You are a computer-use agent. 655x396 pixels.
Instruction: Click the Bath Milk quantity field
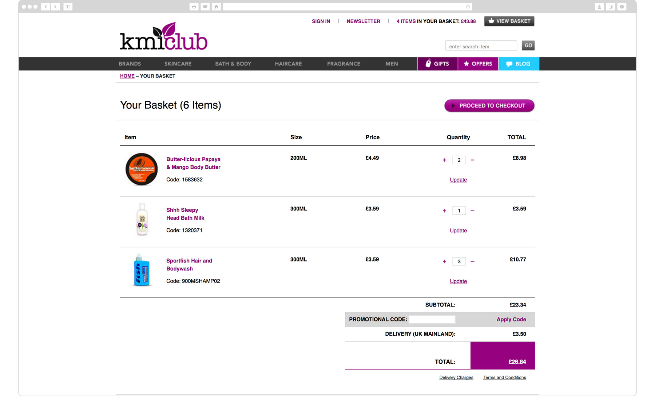coord(459,211)
